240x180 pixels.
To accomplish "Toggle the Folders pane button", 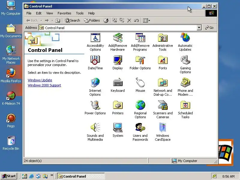I will (x=92, y=20).
